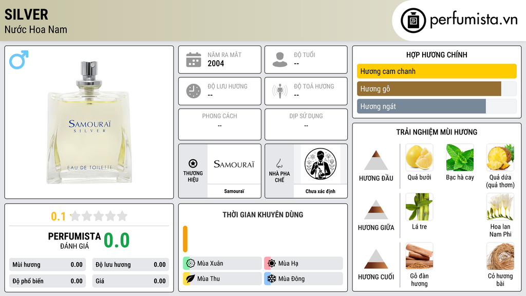526x296 pixels.
Task: Click the person silhouette icon for Độ Tuổi
Action: point(280,60)
